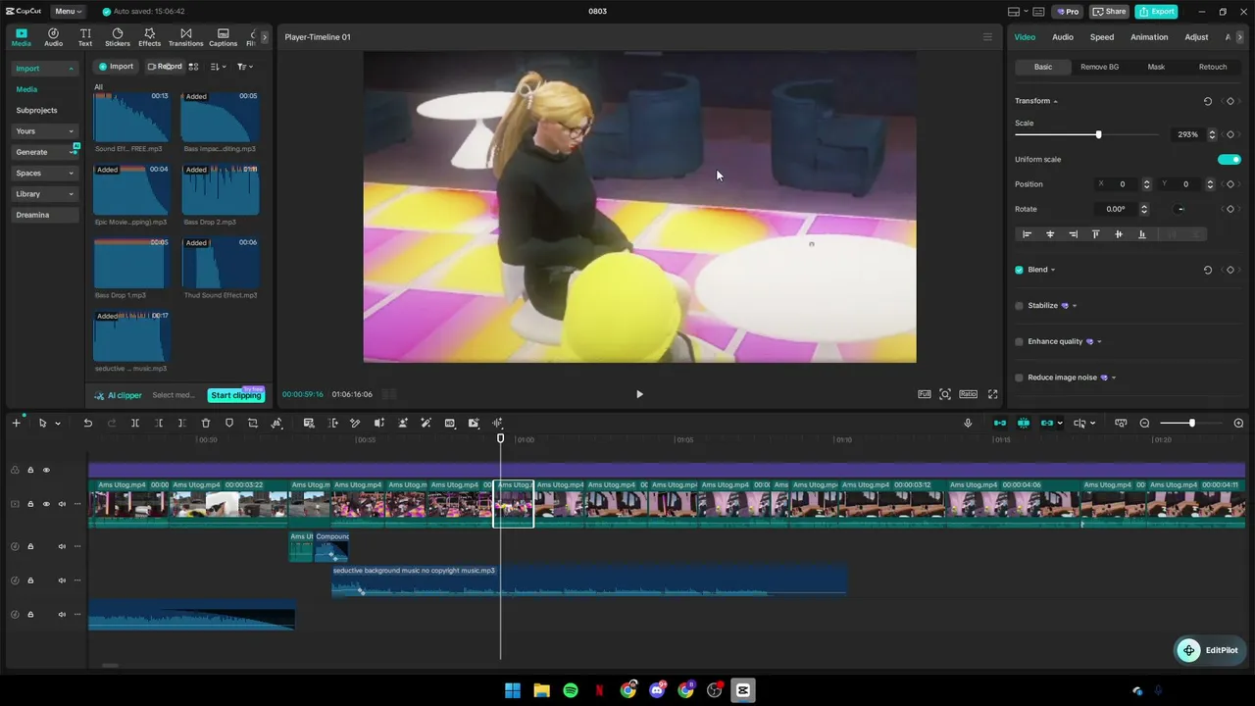The image size is (1255, 706).
Task: Enable the Reduce image noise checkbox
Action: (x=1019, y=378)
